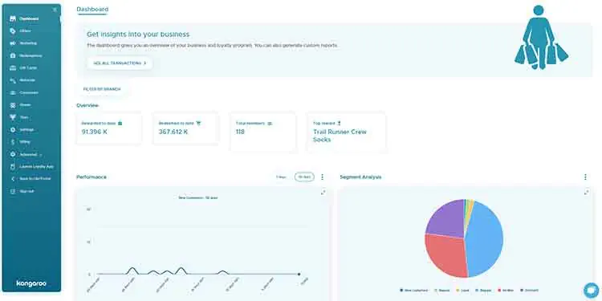Click the See All Transactions button
The width and height of the screenshot is (602, 301).
[x=120, y=63]
